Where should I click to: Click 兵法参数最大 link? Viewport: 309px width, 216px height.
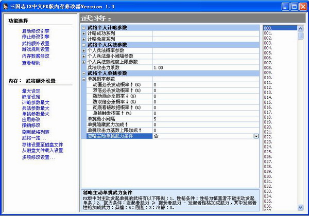point(36,108)
